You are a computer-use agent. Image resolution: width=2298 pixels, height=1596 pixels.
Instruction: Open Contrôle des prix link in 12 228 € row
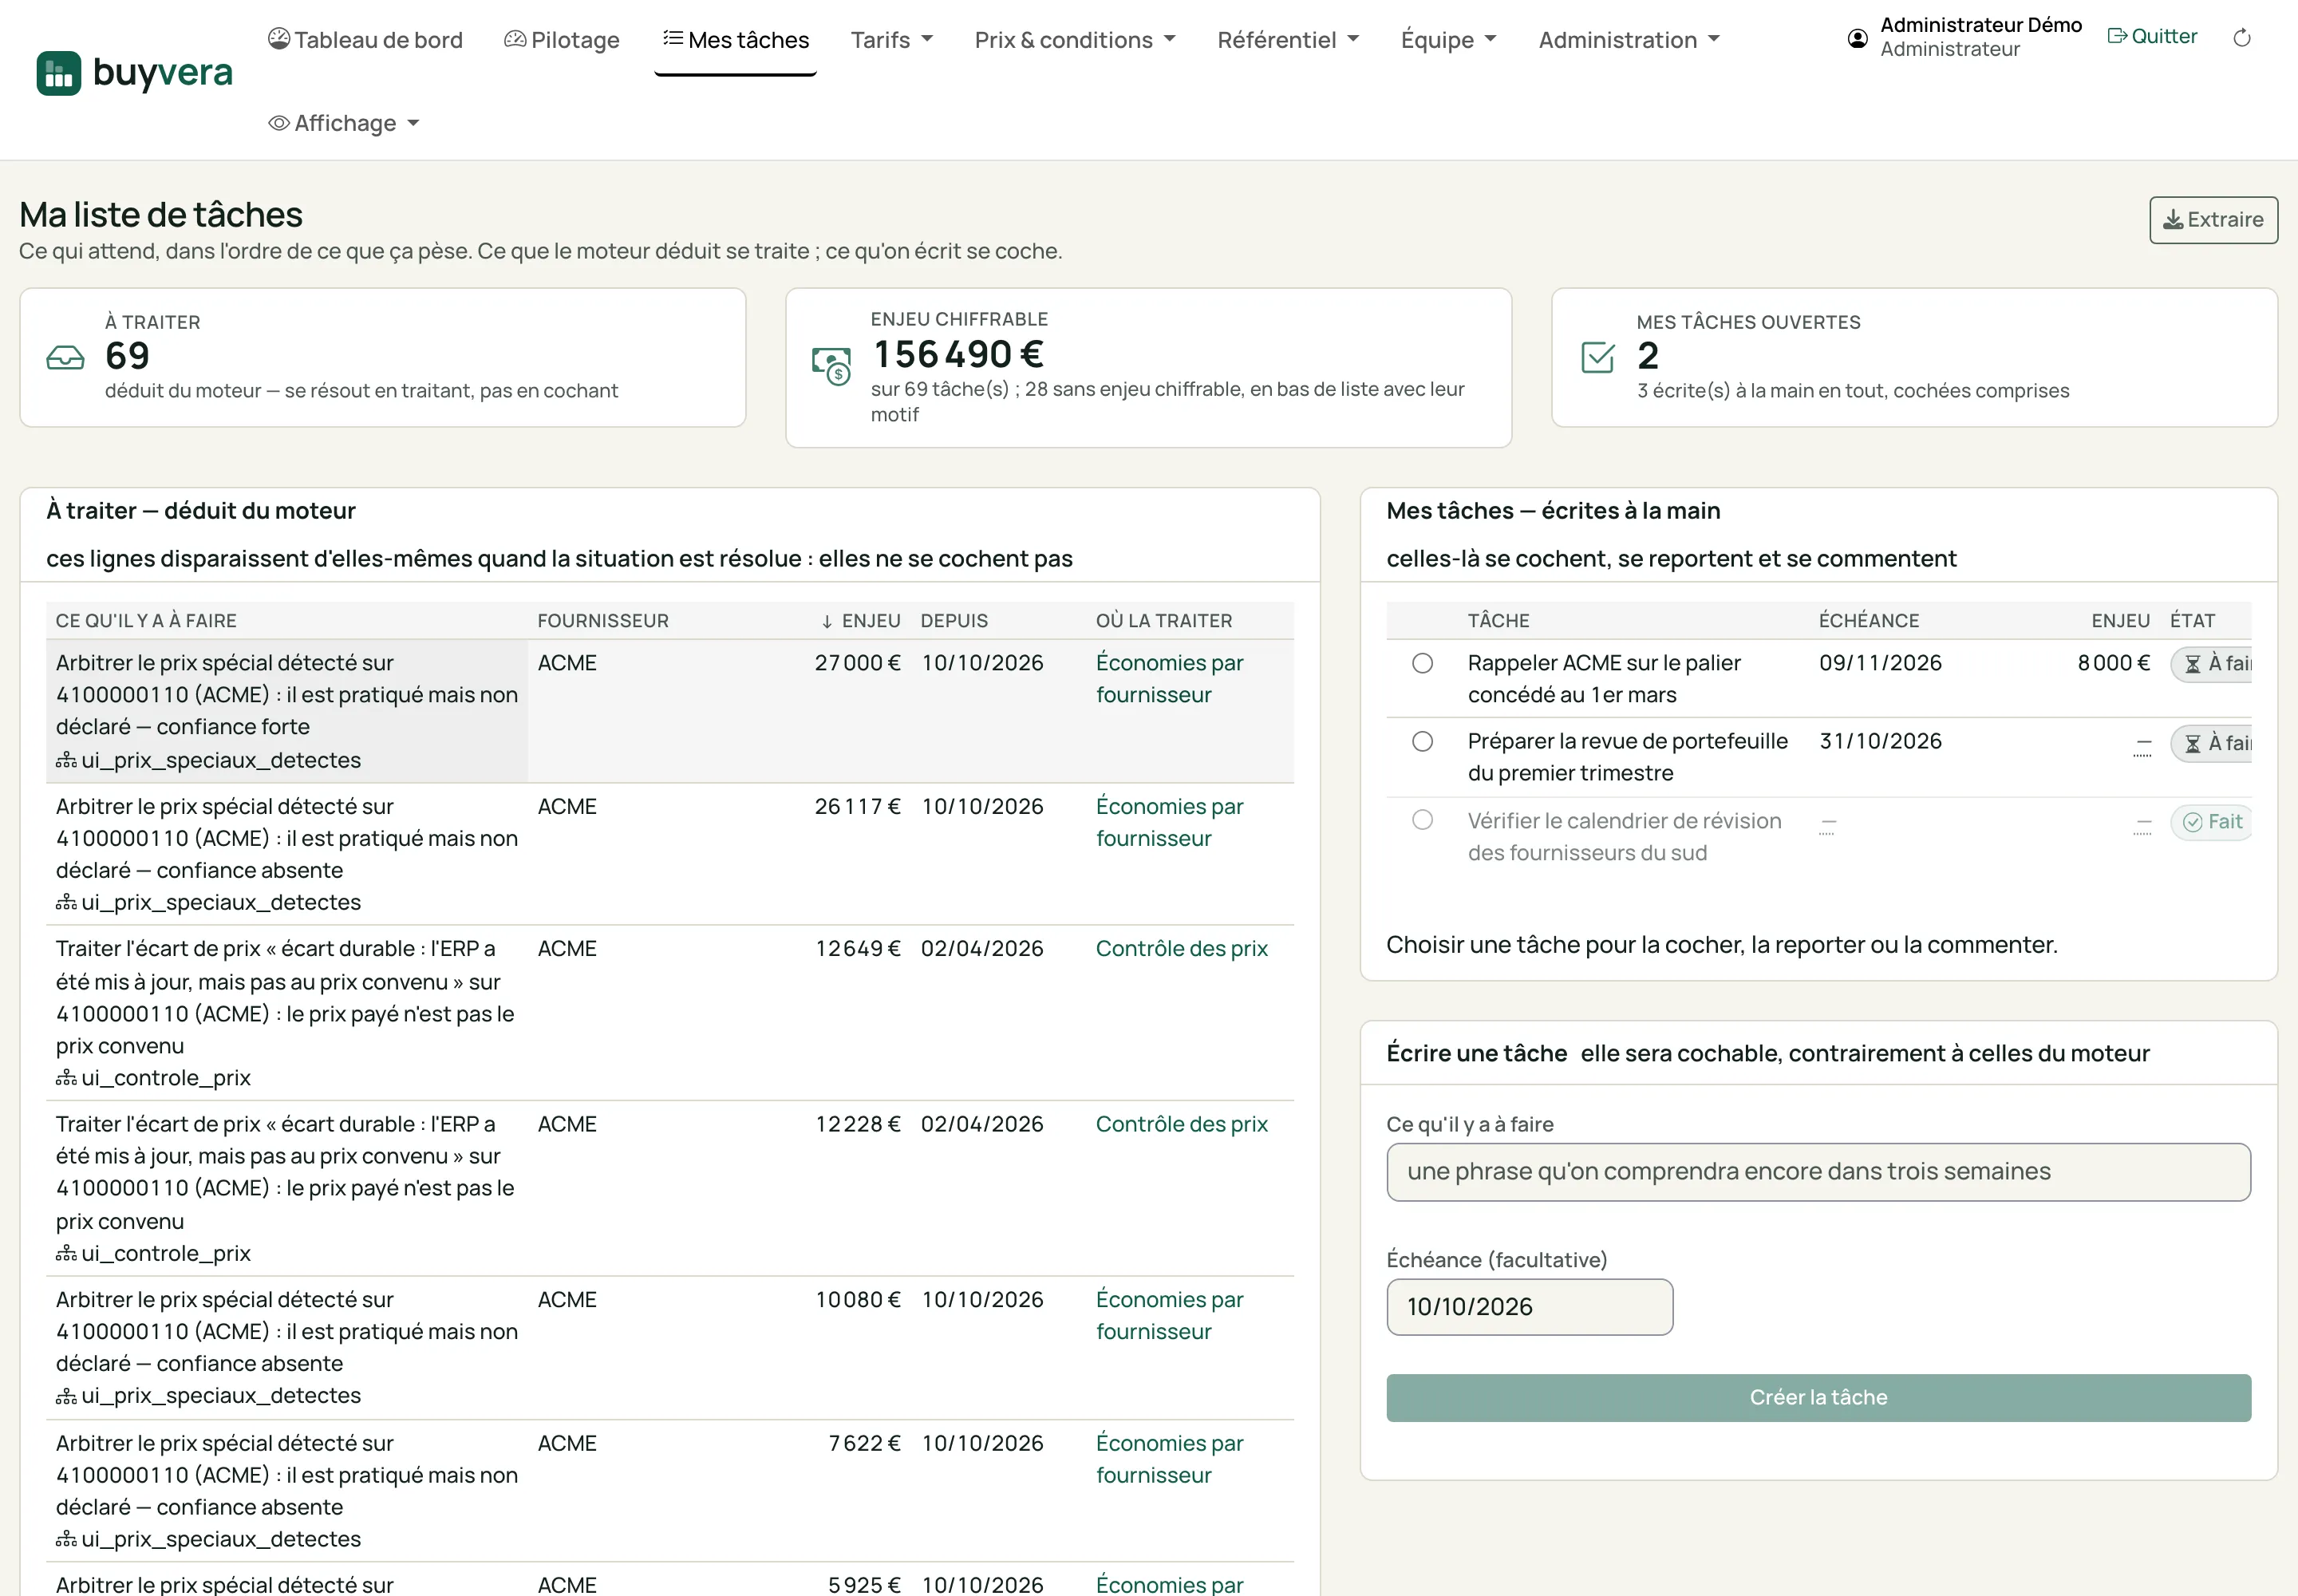click(1181, 1125)
